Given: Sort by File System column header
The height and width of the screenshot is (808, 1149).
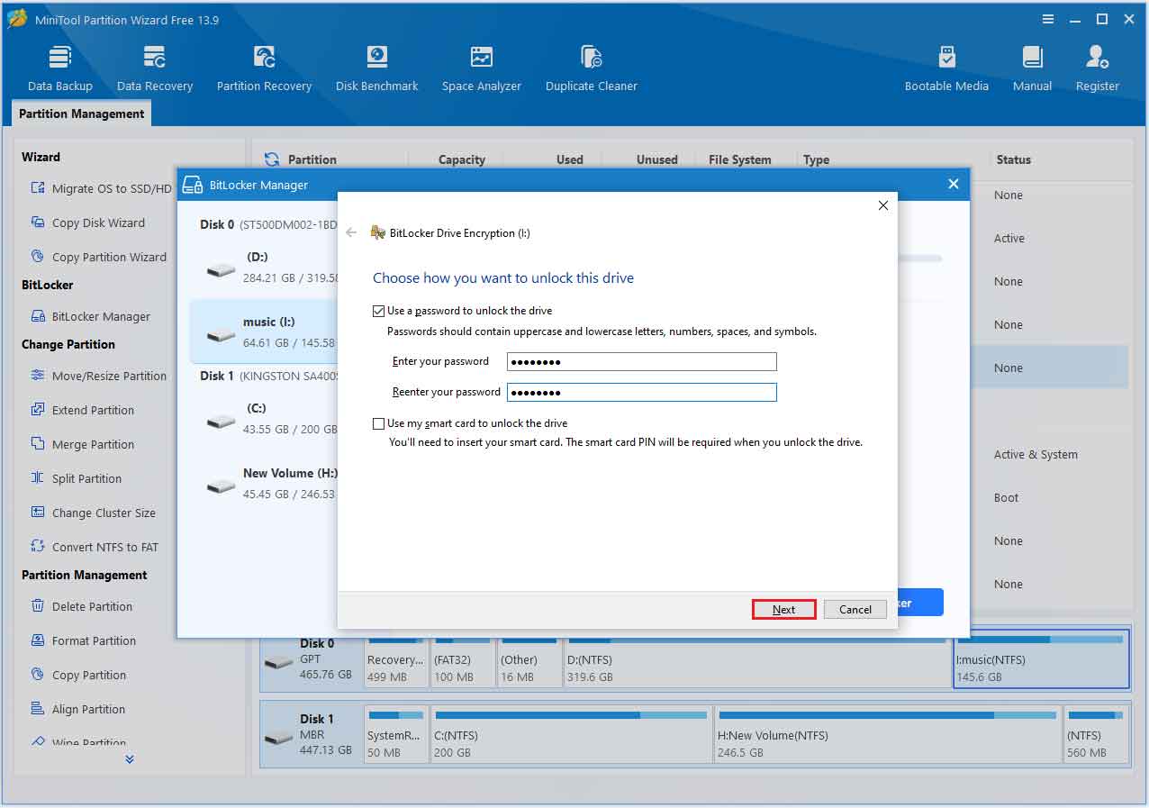Looking at the screenshot, I should click(x=740, y=159).
